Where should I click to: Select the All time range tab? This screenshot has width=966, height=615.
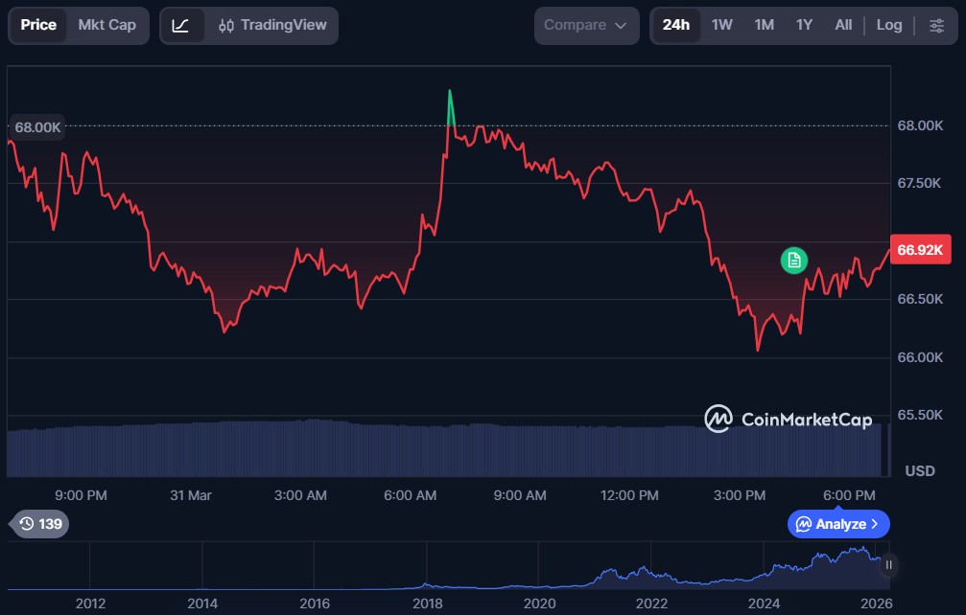tap(842, 25)
